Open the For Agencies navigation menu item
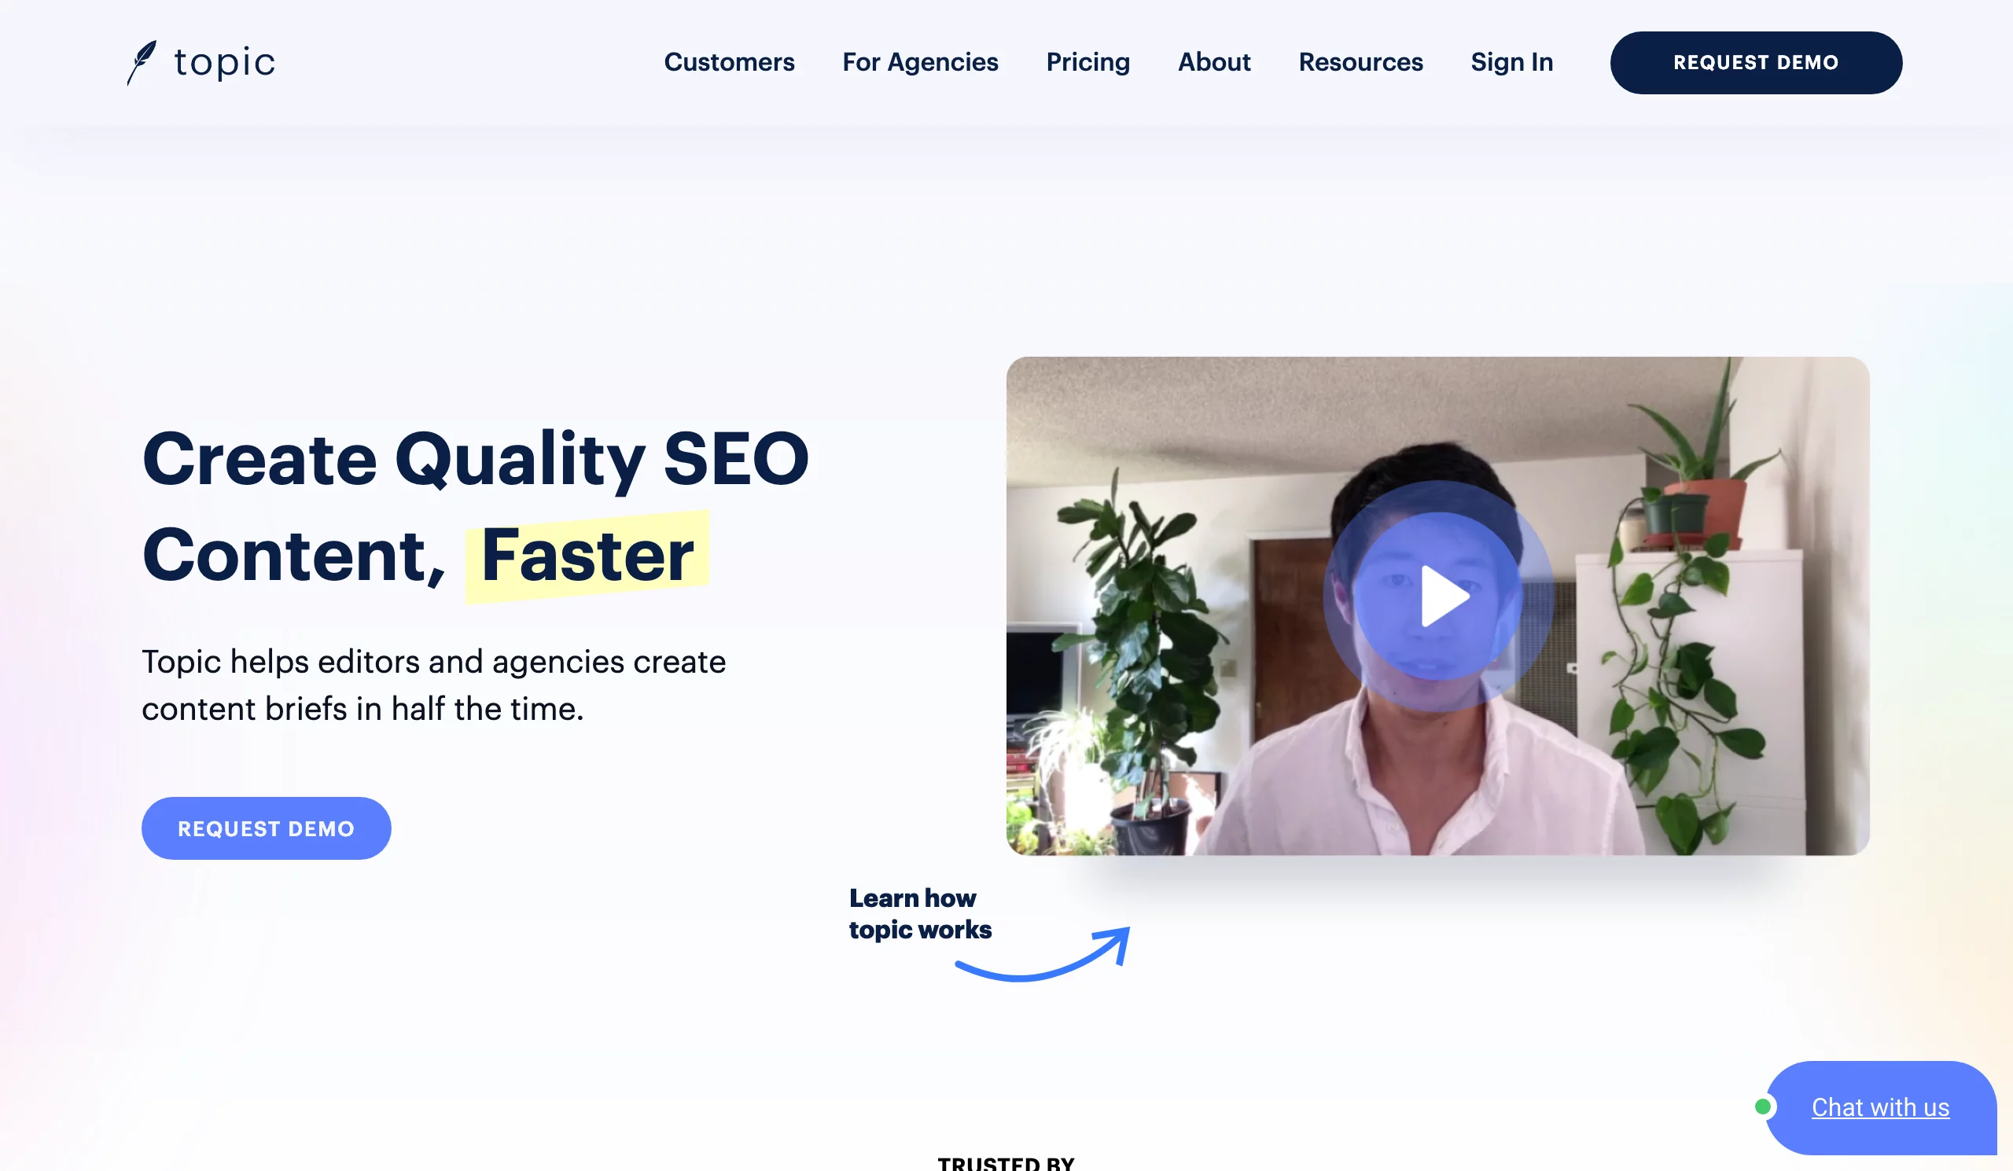The height and width of the screenshot is (1171, 2013). coord(920,63)
